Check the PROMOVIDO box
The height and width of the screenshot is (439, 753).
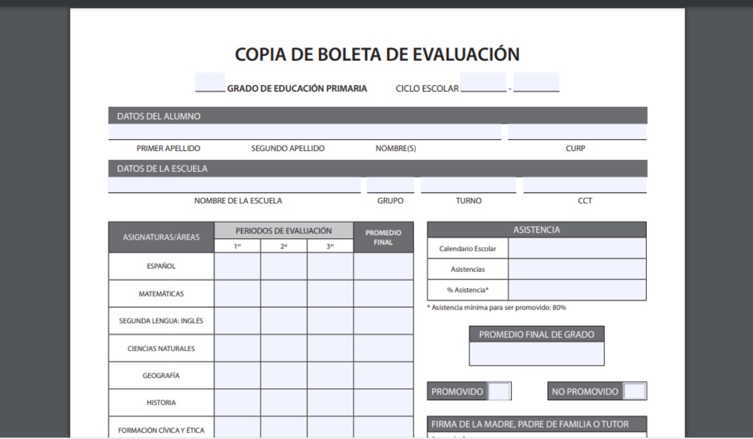pos(498,390)
